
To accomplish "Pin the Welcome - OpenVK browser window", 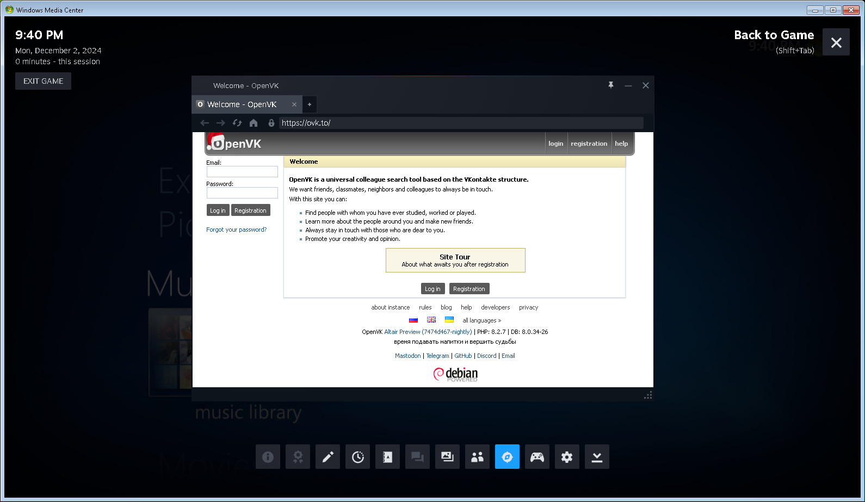I will pos(611,85).
